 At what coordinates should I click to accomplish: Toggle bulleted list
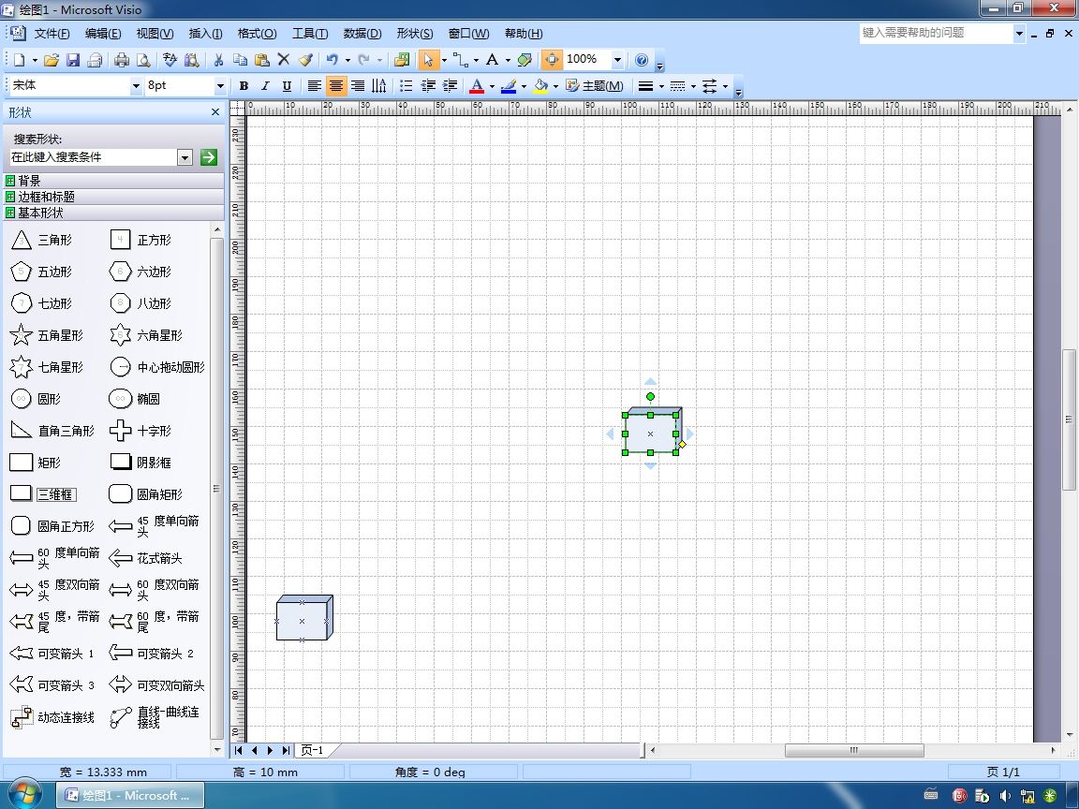406,86
